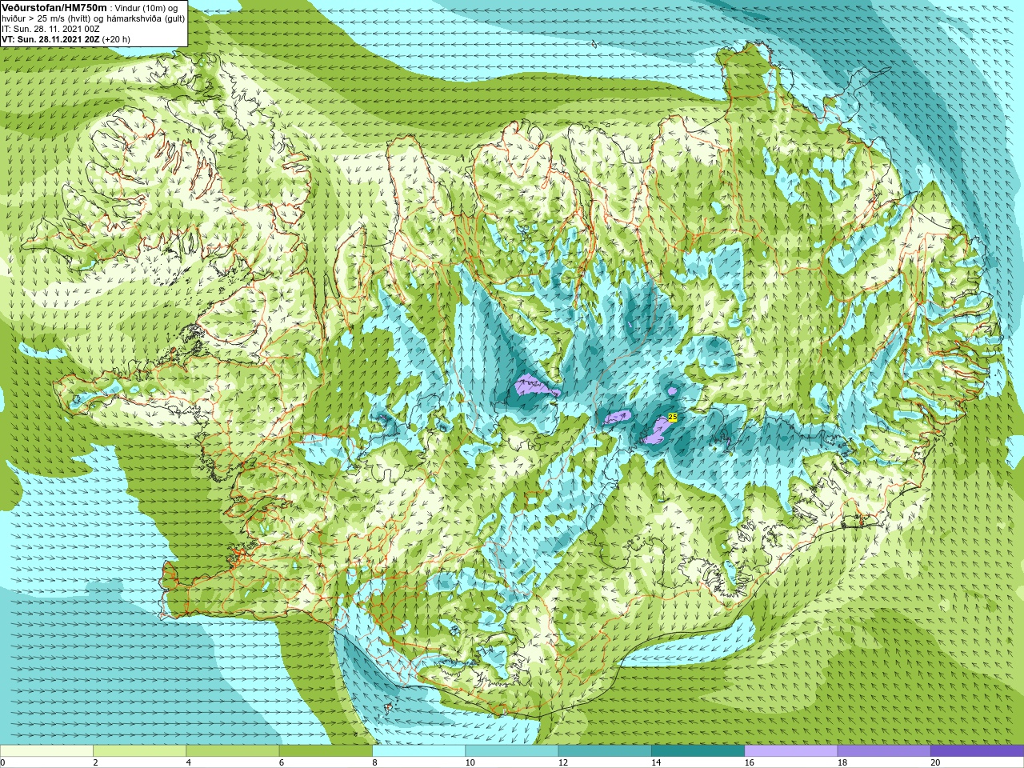Click the legend label '12'
Screen dimensions: 1024x768
coord(563,762)
